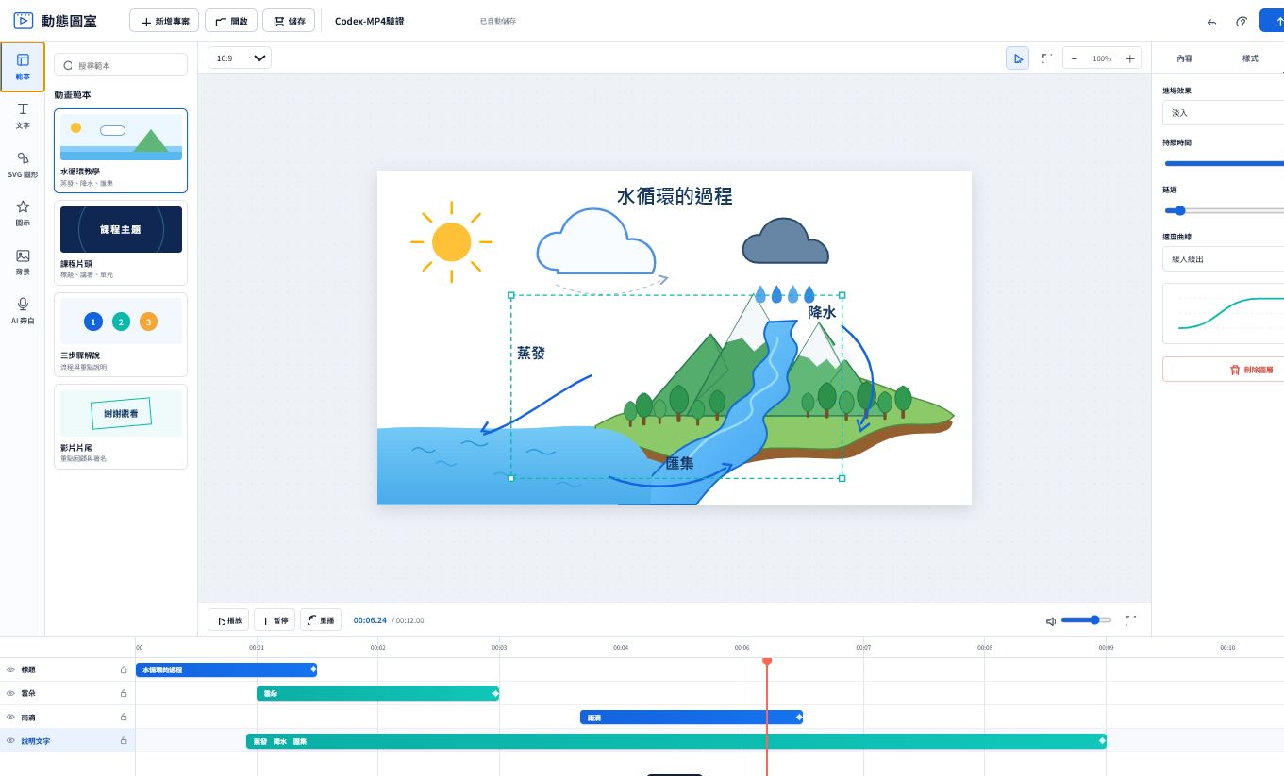Click the speed curve preview graph
This screenshot has width=1284, height=776.
click(x=1224, y=314)
